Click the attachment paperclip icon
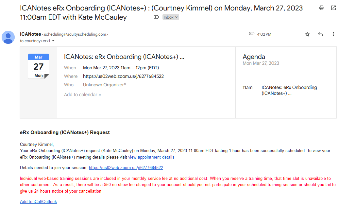This screenshot has width=339, height=208. pyautogui.click(x=251, y=34)
